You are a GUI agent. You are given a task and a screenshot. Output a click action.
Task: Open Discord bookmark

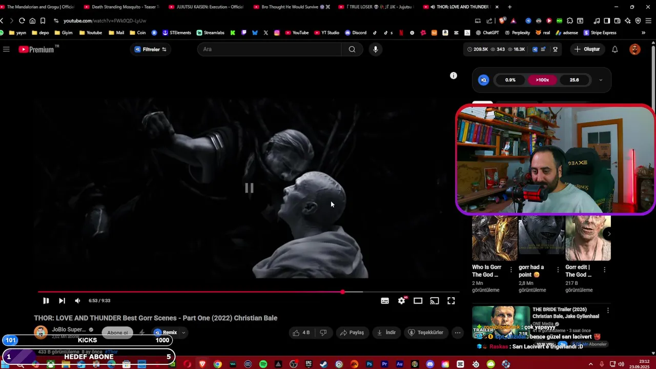355,33
